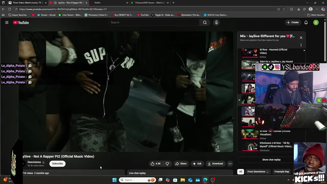Viewport: 327px width, 184px height.
Task: Open the Edge tab actions menu icon
Action: pyautogui.click(x=3, y=3)
